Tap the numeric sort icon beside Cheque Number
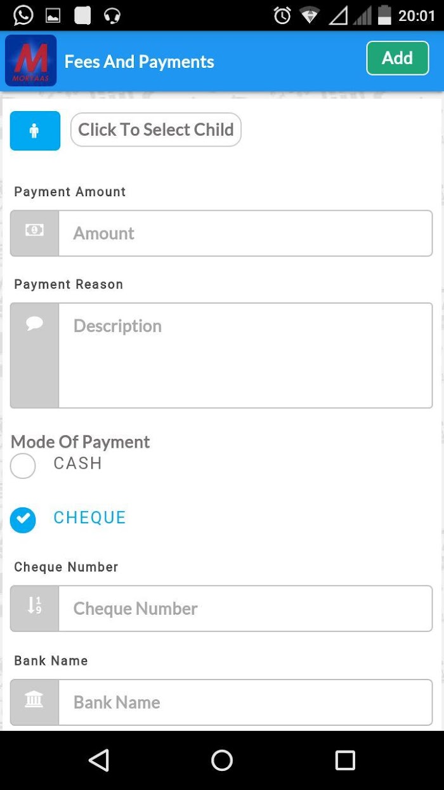This screenshot has width=444, height=790. click(x=34, y=605)
